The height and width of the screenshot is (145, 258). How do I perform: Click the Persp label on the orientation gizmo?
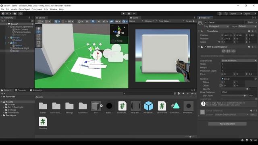(119, 41)
